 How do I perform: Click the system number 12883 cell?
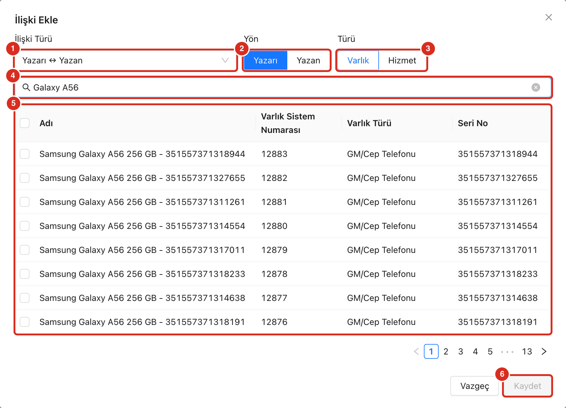274,154
